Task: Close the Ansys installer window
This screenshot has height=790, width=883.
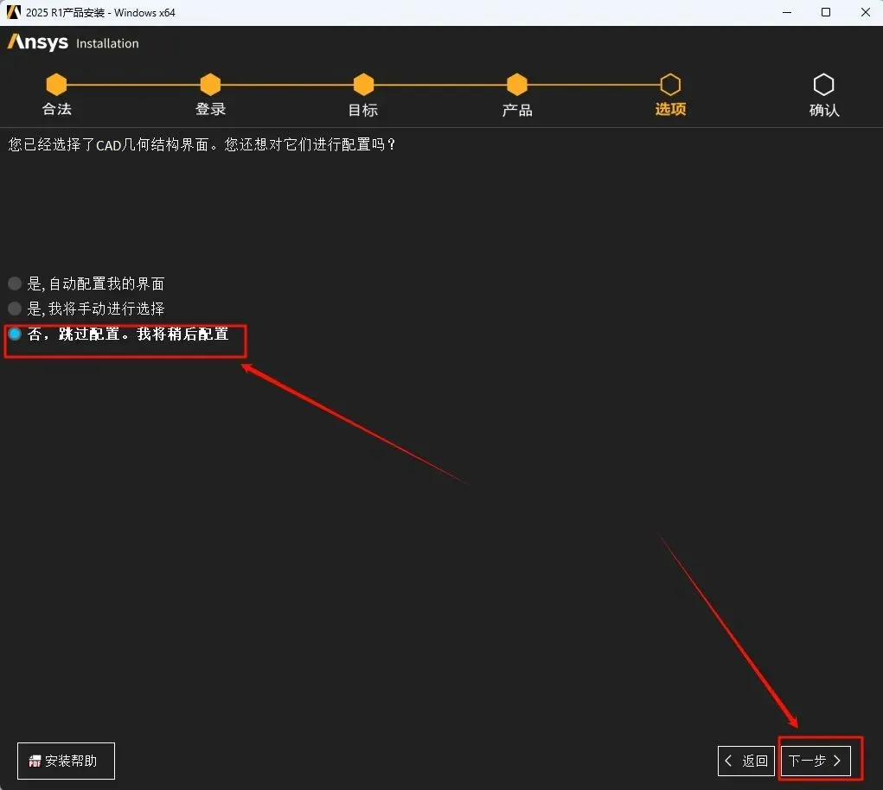Action: coord(866,12)
